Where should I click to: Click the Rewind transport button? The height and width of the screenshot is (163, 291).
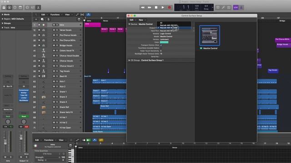pyautogui.click(x=142, y=7)
